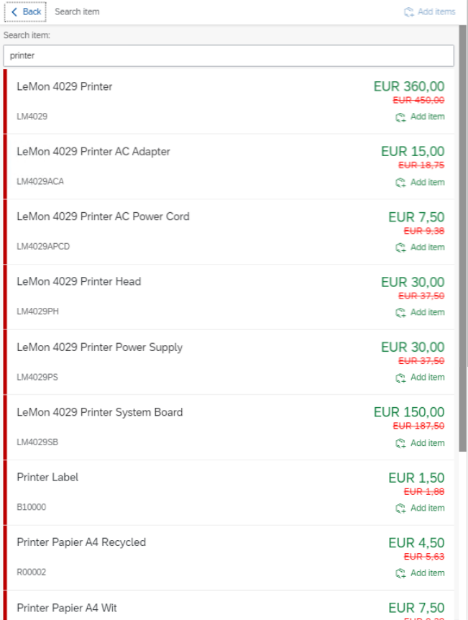
Task: Add Printer Papier A4 Recycled item icon
Action: (x=400, y=573)
